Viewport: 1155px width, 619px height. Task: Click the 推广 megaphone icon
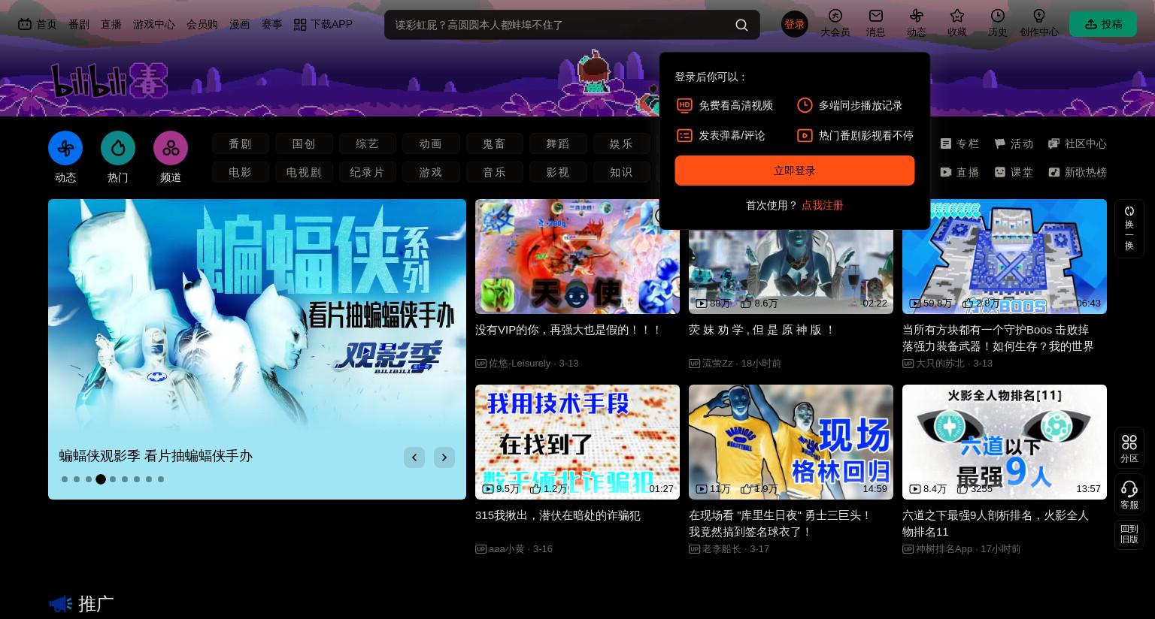tap(61, 603)
